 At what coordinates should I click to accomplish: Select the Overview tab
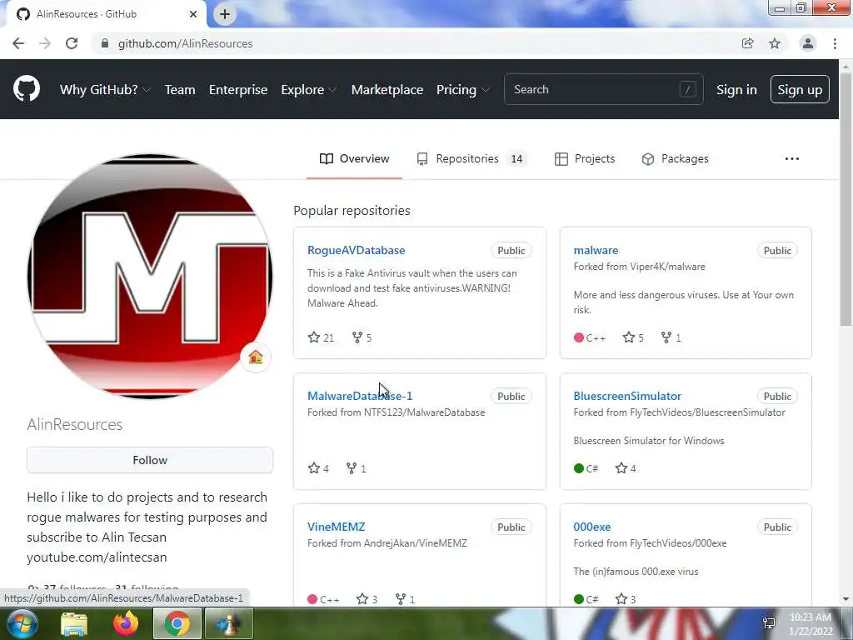pyautogui.click(x=354, y=159)
